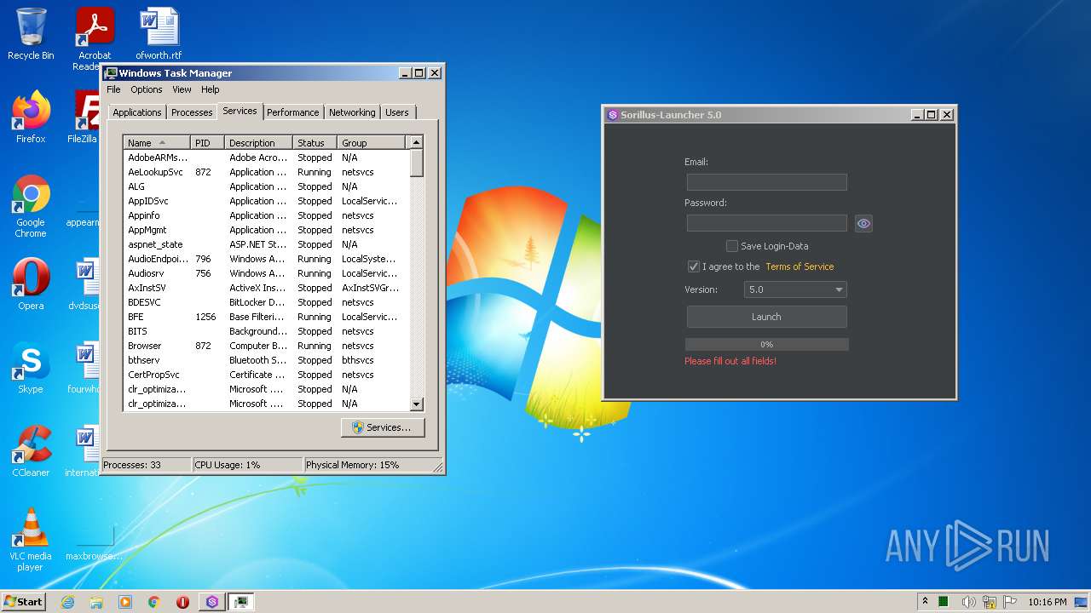Viewport: 1091px width, 613px height.
Task: Enable the Save Login-Data checkbox
Action: 731,246
